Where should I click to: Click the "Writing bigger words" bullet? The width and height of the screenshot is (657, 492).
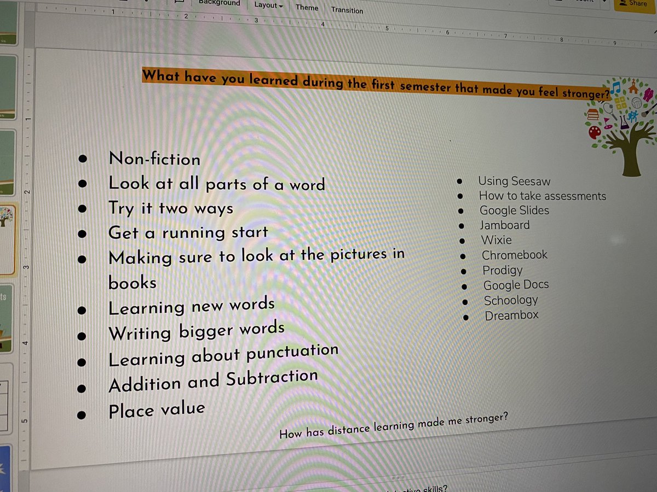pos(197,331)
